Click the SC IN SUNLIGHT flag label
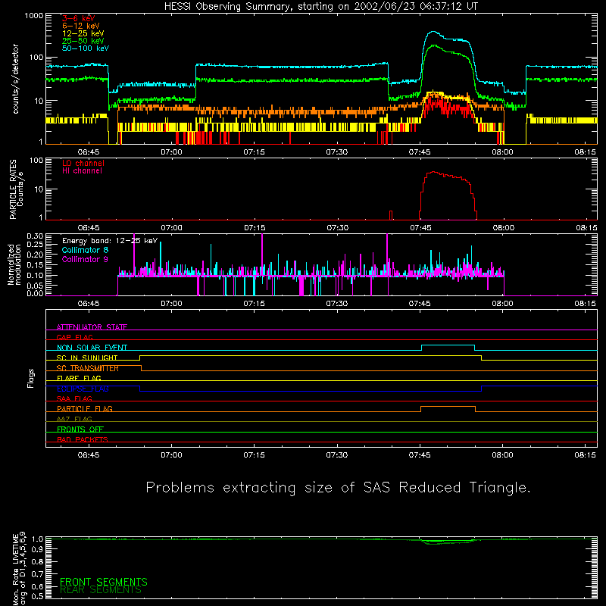Image resolution: width=606 pixels, height=606 pixels. tap(87, 358)
